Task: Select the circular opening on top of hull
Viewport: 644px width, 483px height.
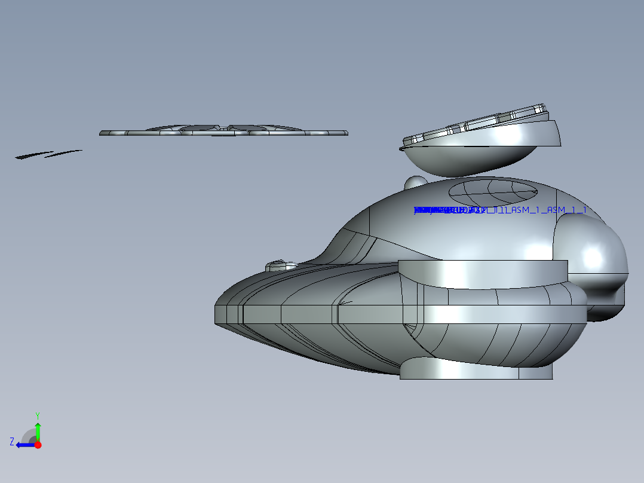Action: 493,193
